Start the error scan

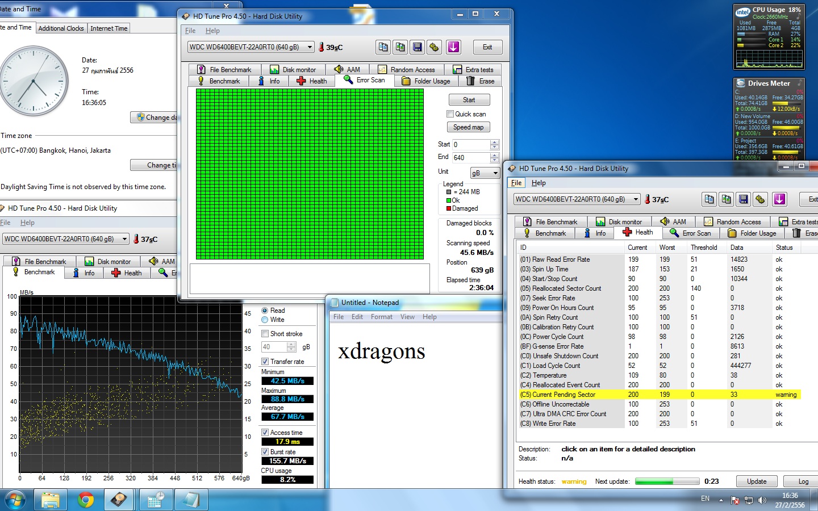pyautogui.click(x=469, y=100)
